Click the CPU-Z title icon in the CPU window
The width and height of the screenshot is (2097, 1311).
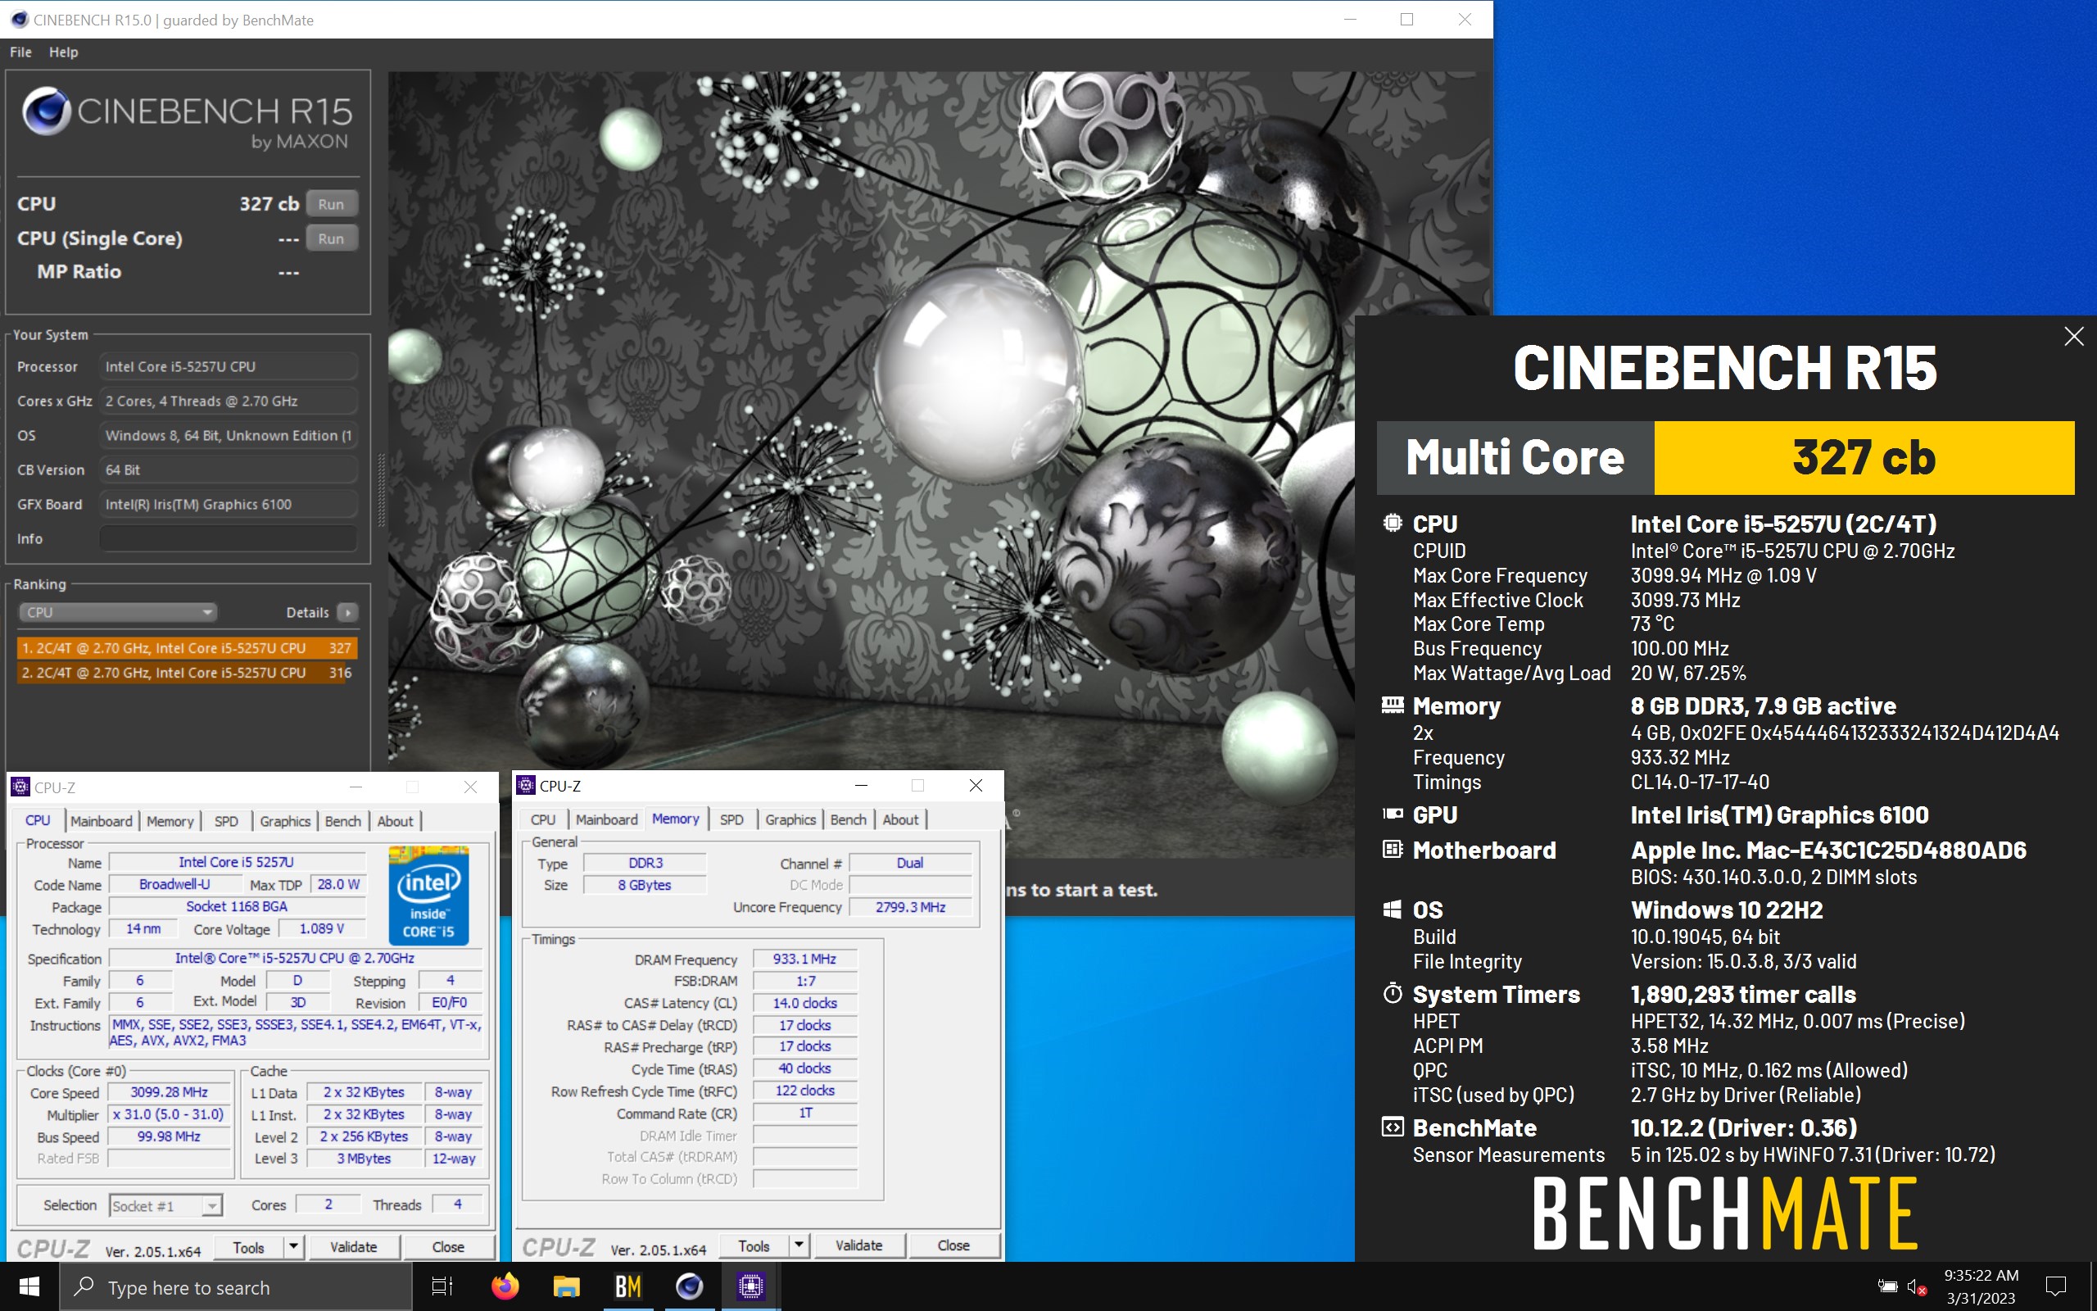point(20,787)
